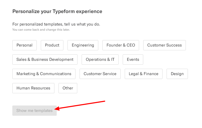Image resolution: width=202 pixels, height=128 pixels.
Task: Select Marketing & Communications role
Action: tap(44, 74)
